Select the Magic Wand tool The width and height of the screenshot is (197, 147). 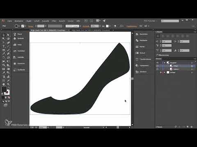[4, 39]
